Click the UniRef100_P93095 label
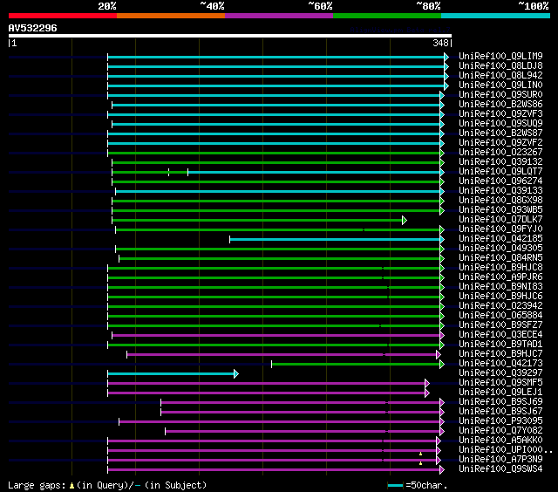Viewport: 558px width, 492px height. click(500, 421)
